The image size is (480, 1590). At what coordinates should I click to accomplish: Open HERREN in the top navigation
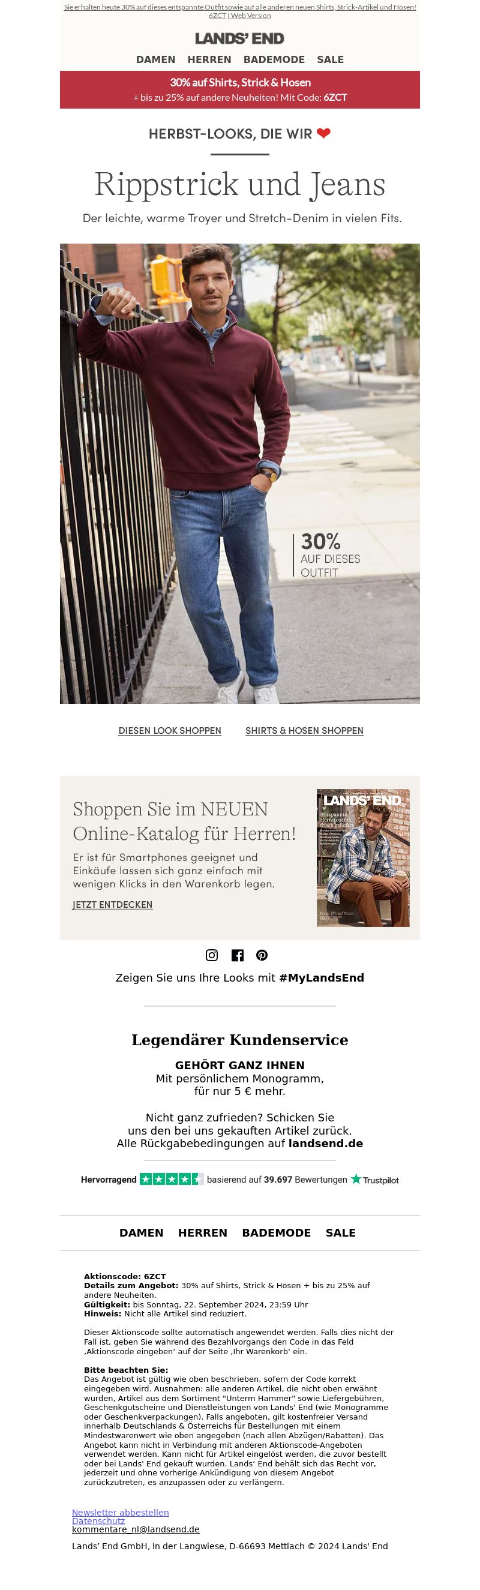click(x=209, y=60)
